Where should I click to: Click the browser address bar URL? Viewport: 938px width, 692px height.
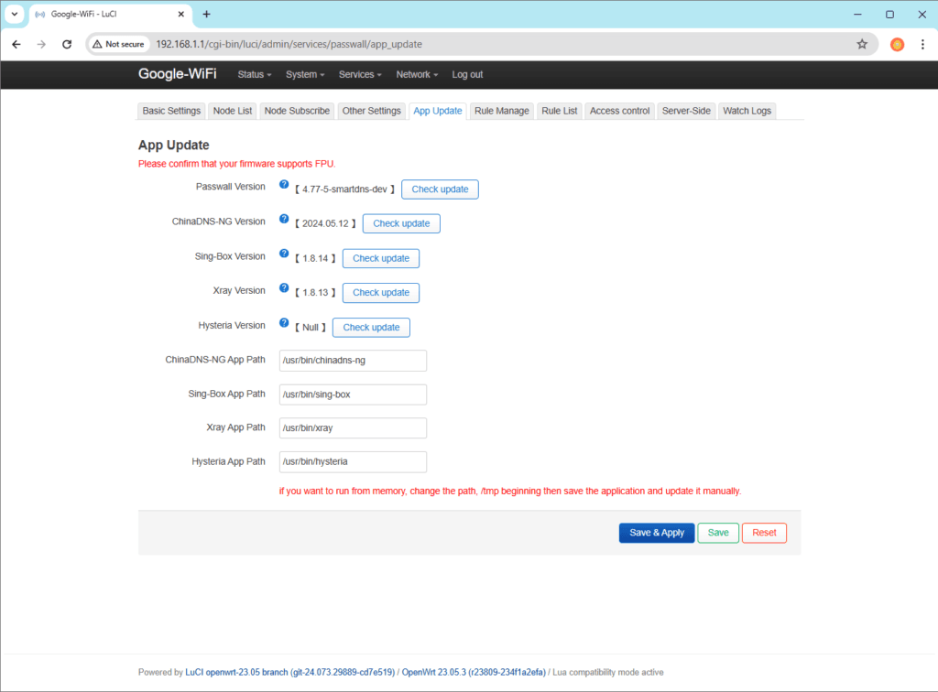(x=289, y=44)
